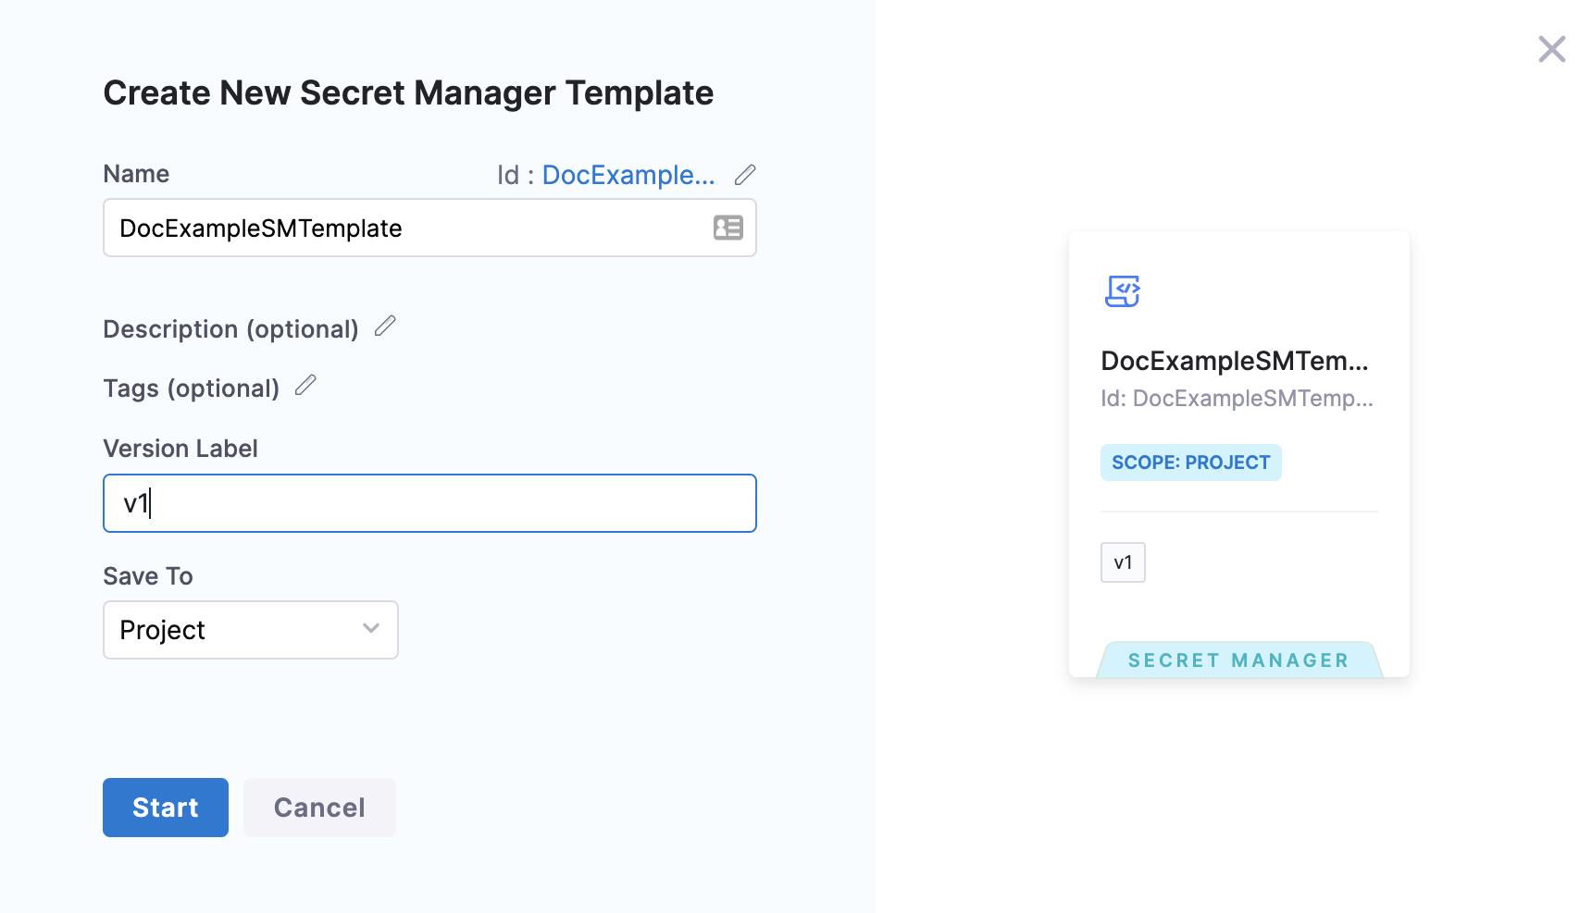Click the pencil icon beside the Id

[745, 175]
